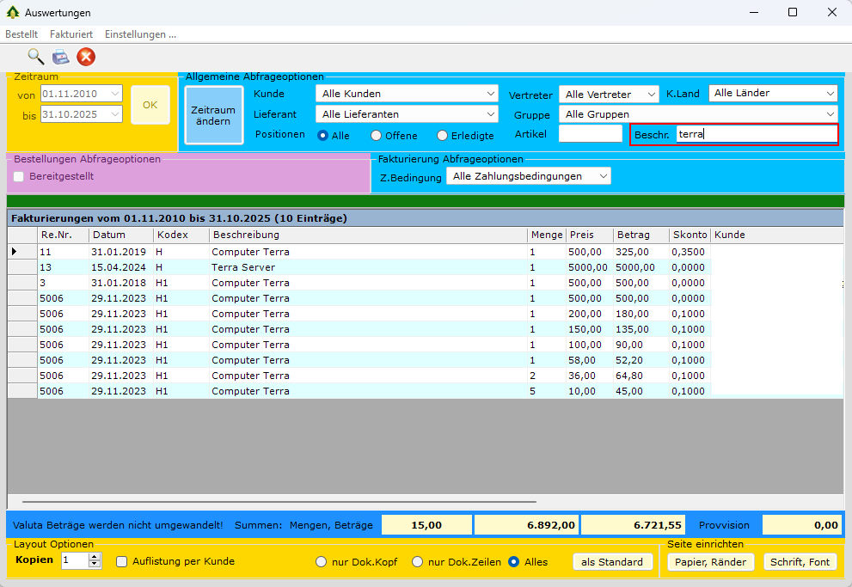Open the Bestellt menu

pyautogui.click(x=21, y=34)
